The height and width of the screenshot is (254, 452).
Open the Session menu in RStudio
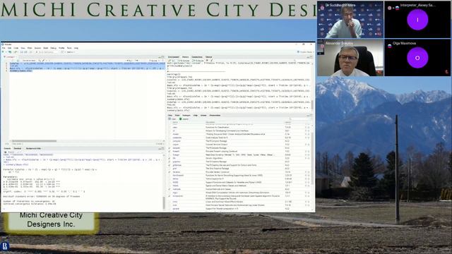coord(37,48)
